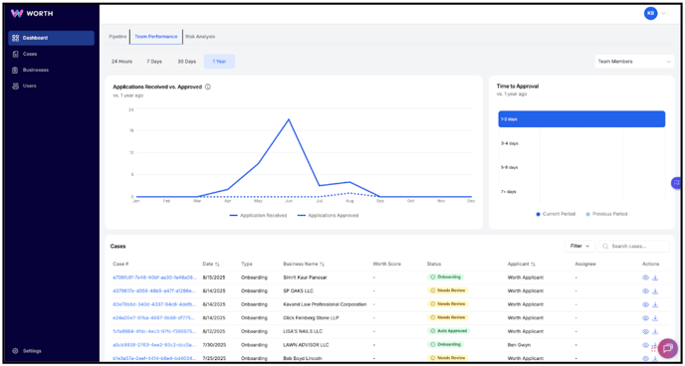The height and width of the screenshot is (366, 685).
Task: View the LISA'S NAILS LLC case details
Action: pyautogui.click(x=645, y=331)
